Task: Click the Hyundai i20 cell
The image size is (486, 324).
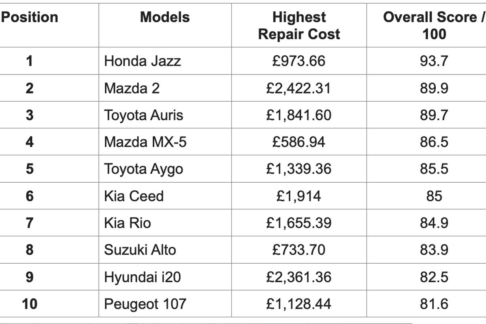Action: coord(142,277)
